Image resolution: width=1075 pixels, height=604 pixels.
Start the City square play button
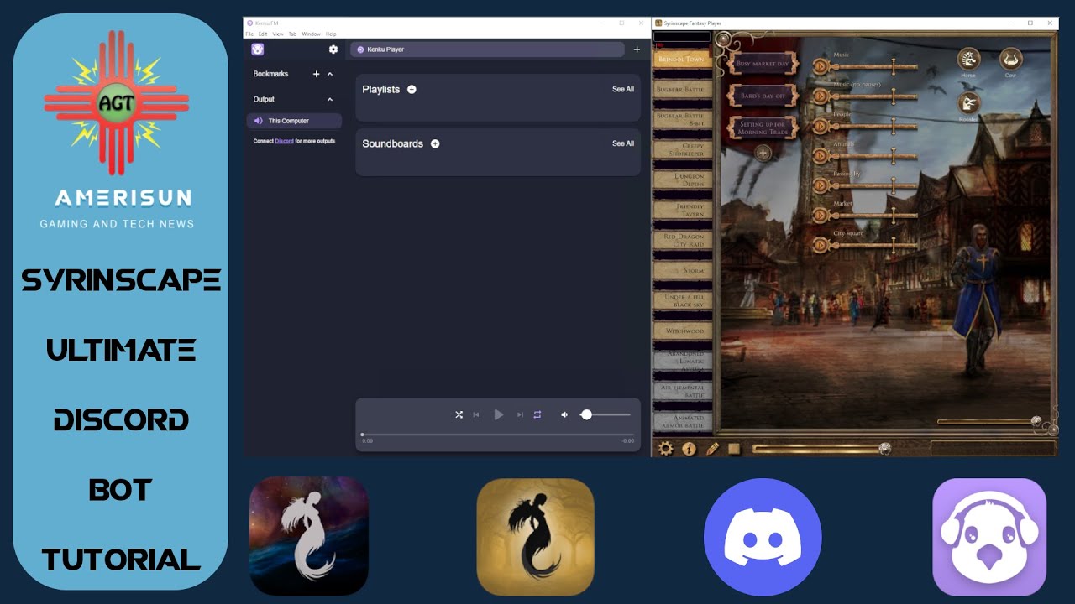point(821,245)
